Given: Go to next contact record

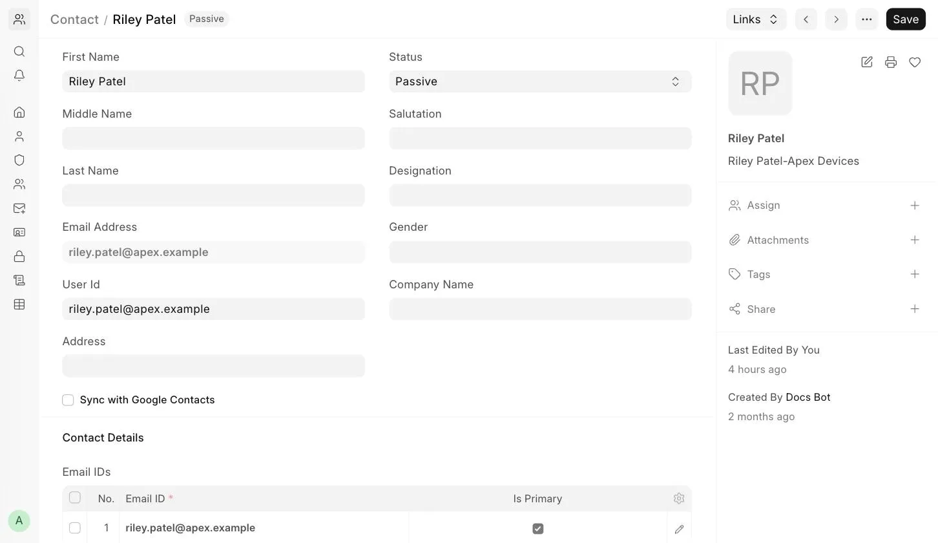Looking at the screenshot, I should 836,19.
